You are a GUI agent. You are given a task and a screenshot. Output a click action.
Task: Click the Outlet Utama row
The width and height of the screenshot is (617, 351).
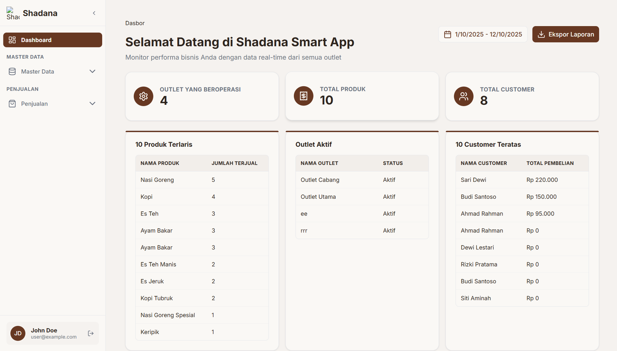click(x=362, y=197)
